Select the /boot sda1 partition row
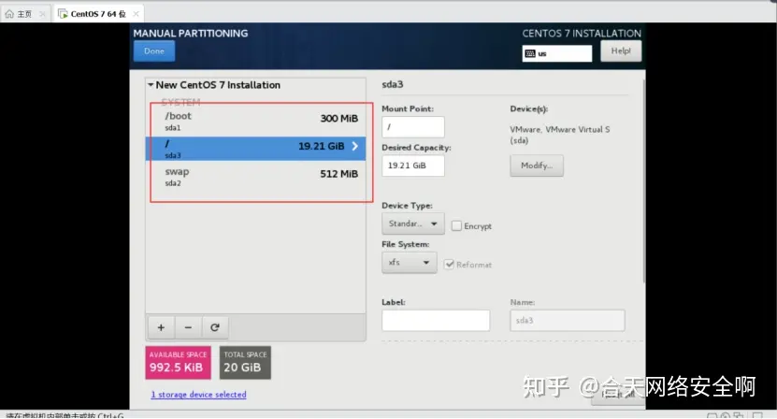Viewport: 777px width, 419px height. (255, 121)
